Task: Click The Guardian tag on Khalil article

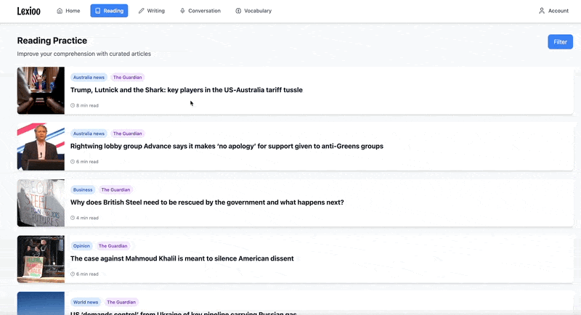Action: [x=113, y=246]
